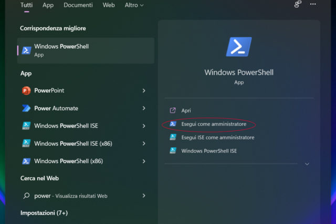Expand the power web search chevron
Screen dimensions: 336x224
click(x=144, y=196)
